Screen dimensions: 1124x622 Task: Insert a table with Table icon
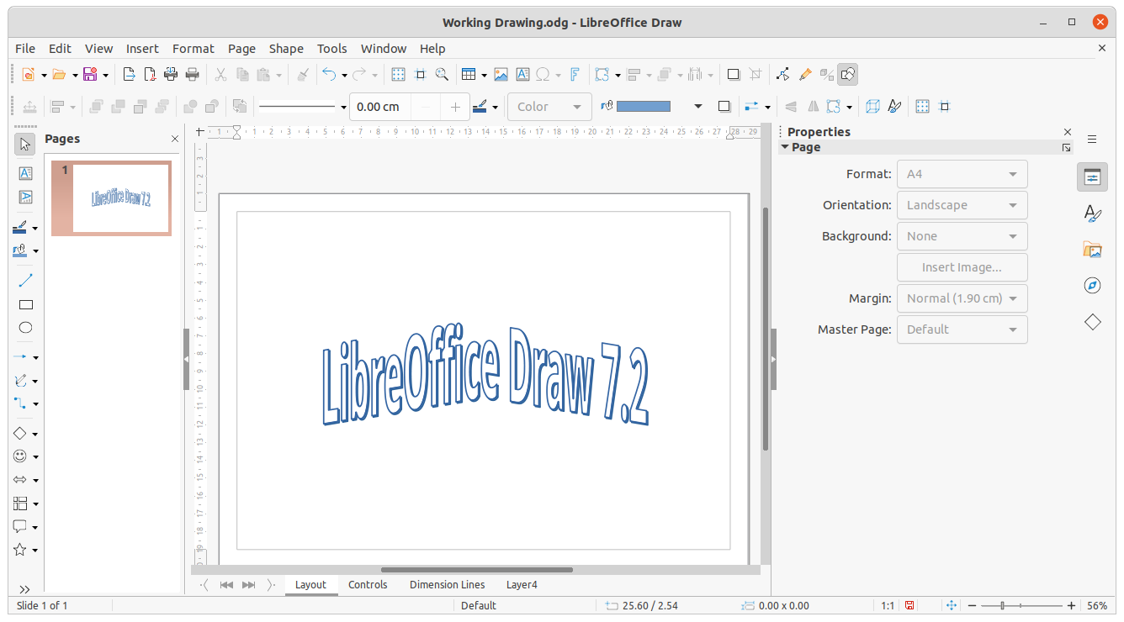pyautogui.click(x=469, y=75)
